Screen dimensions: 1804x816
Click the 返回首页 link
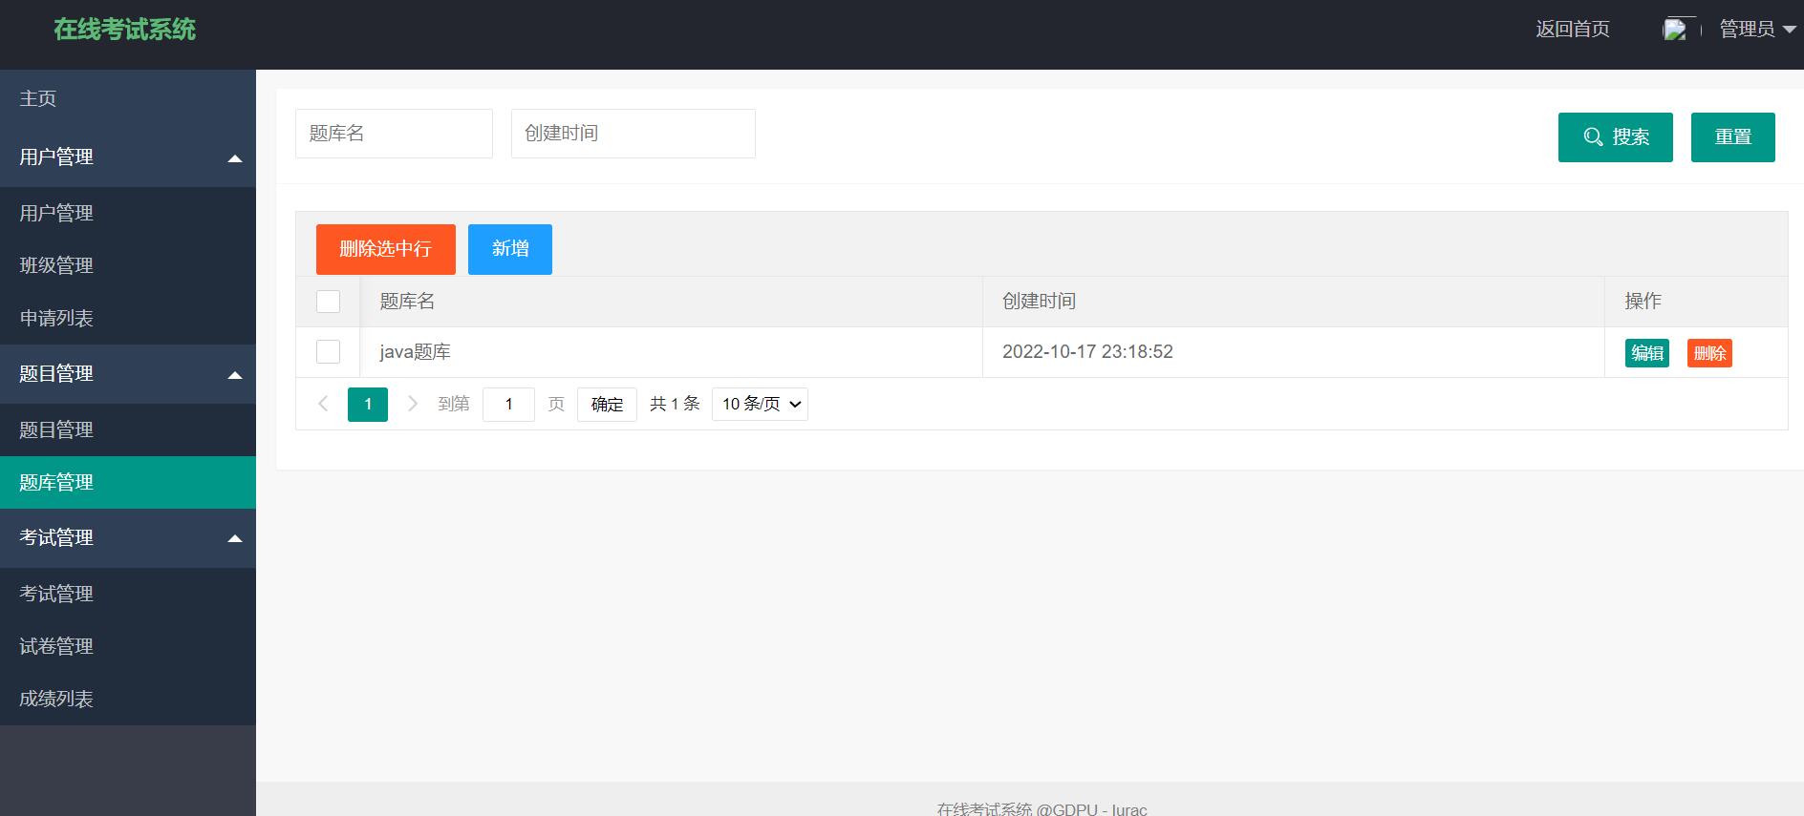pyautogui.click(x=1573, y=30)
